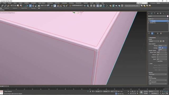Click the Select and Link chain icon

pyautogui.click(x=2, y=6)
